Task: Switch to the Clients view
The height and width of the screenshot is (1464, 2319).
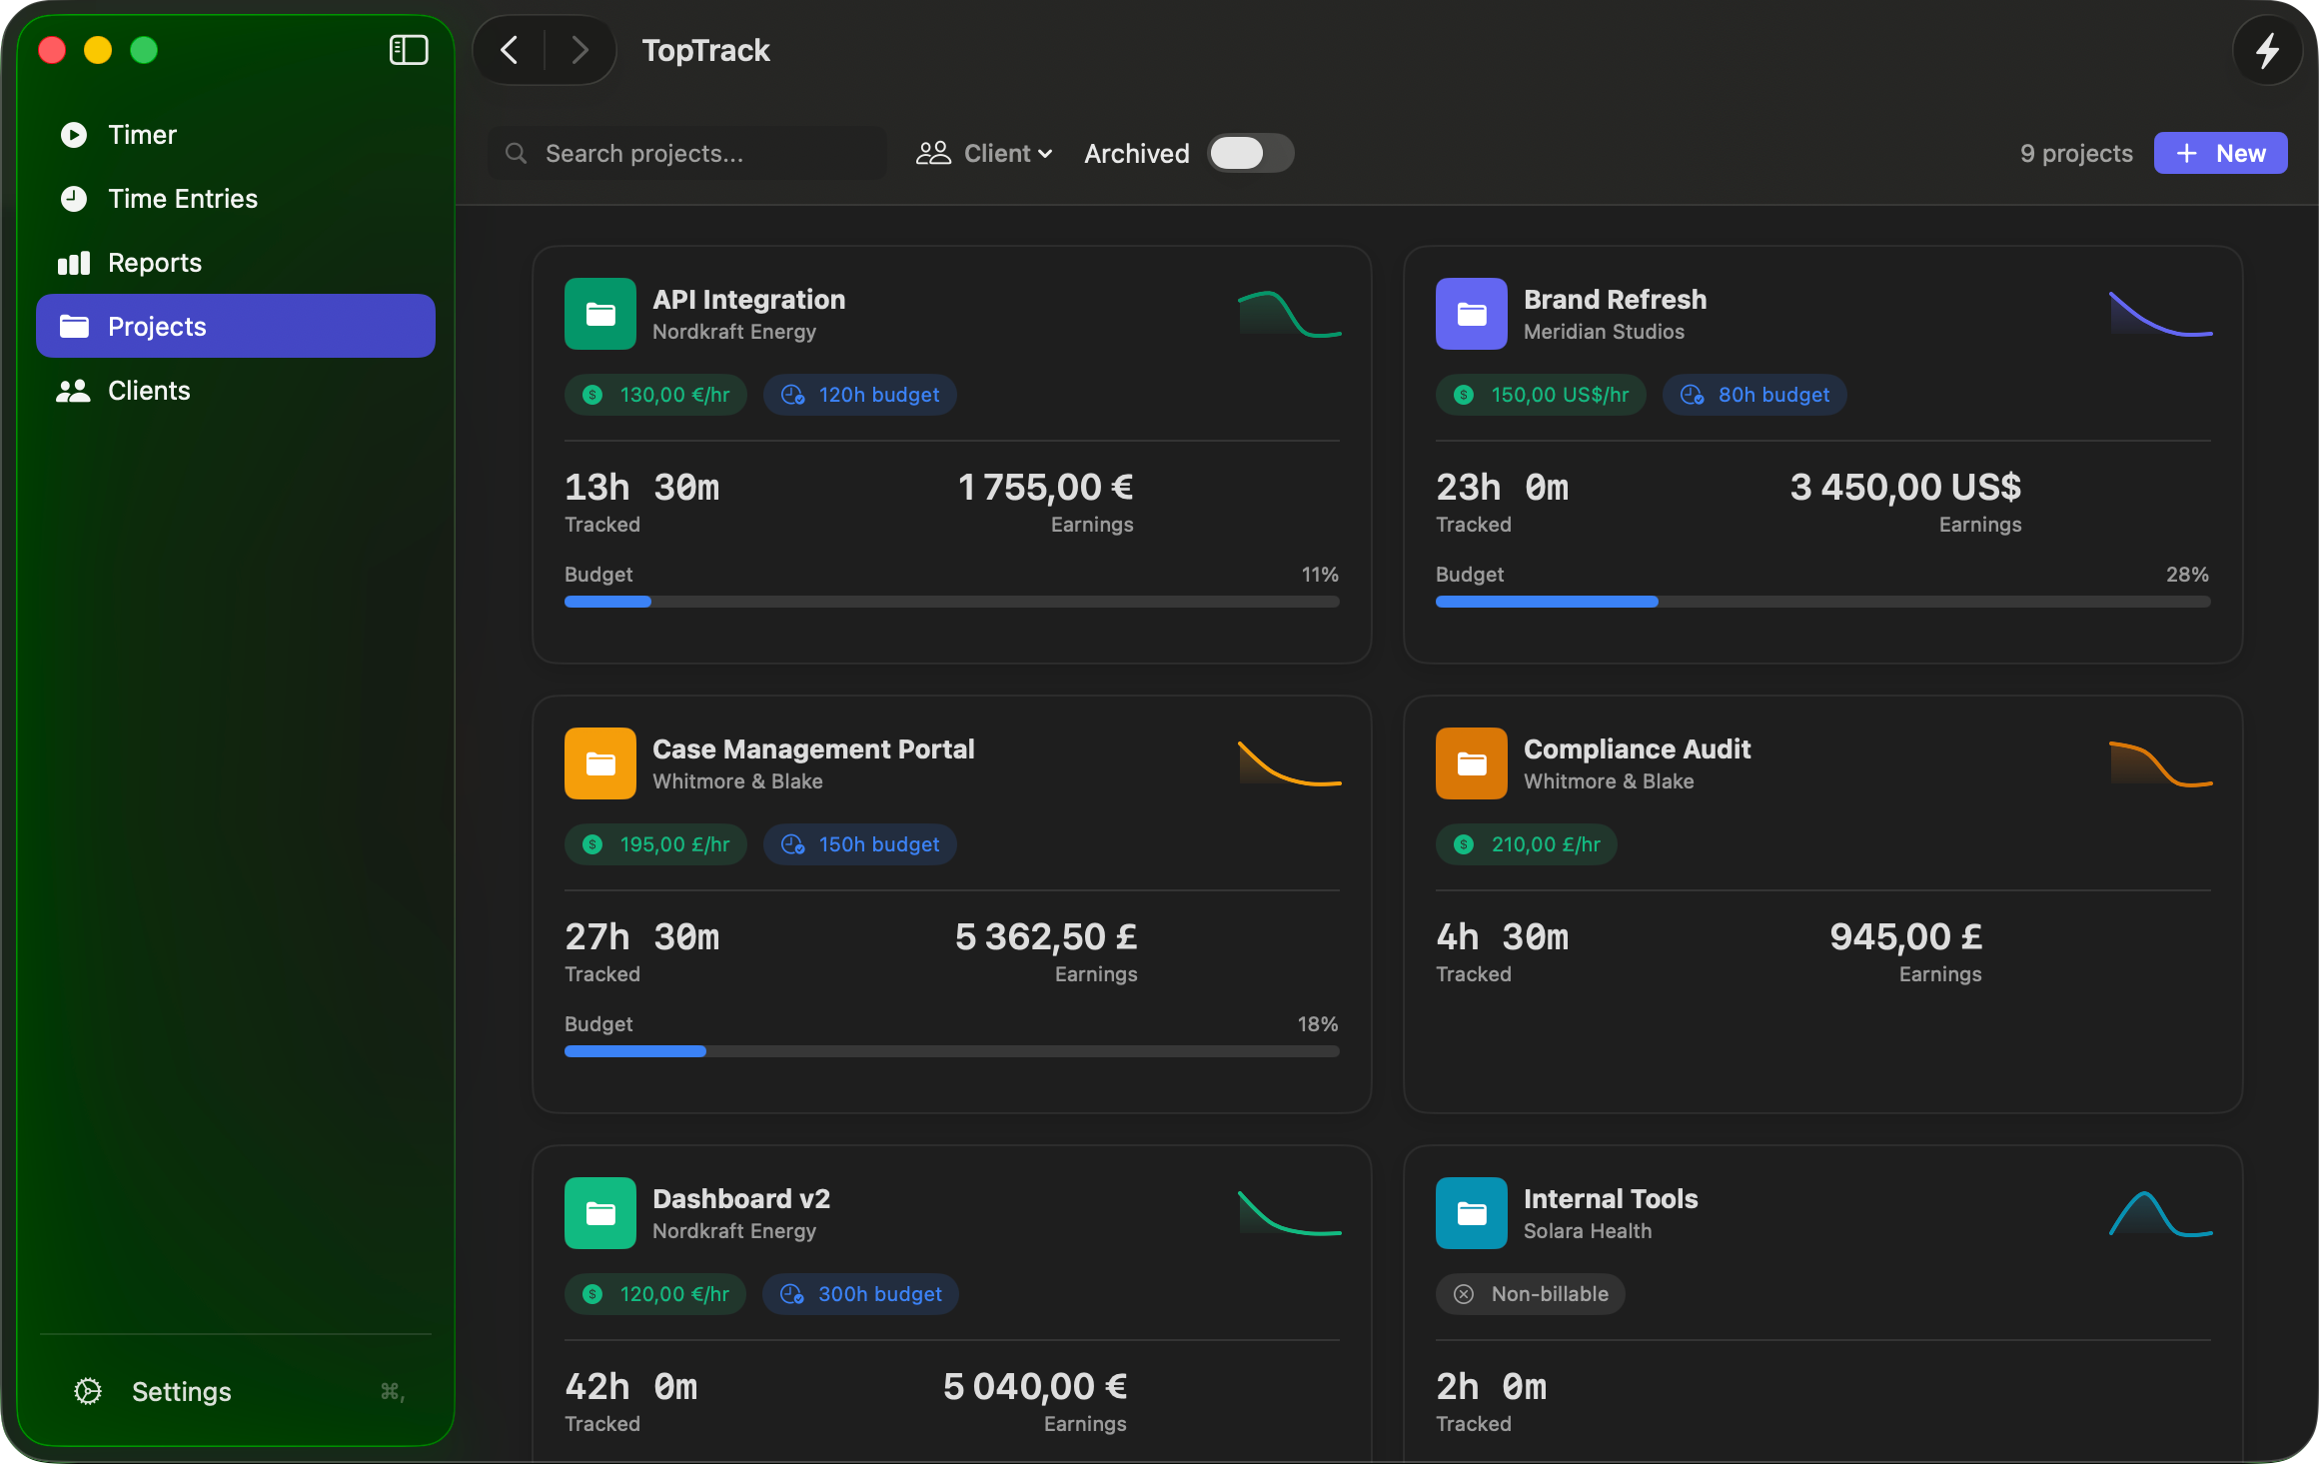Action: pos(149,390)
